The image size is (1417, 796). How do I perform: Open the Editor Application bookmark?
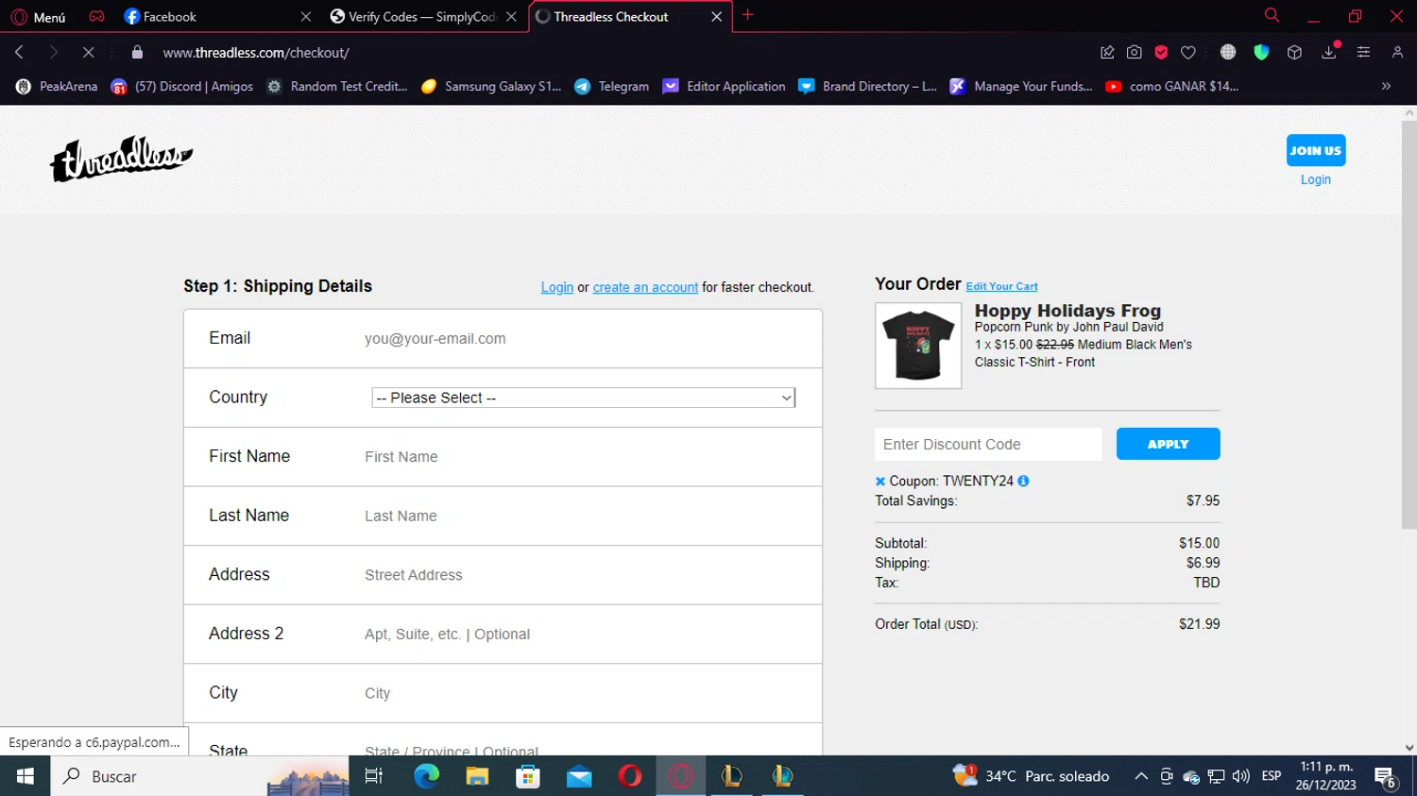click(725, 86)
